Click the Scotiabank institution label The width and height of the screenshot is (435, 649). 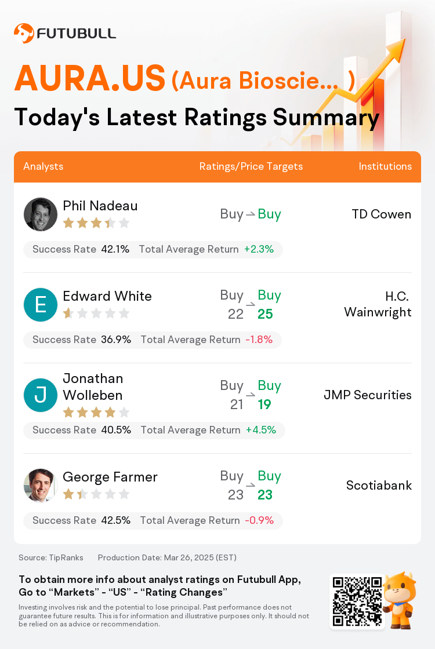pyautogui.click(x=379, y=485)
